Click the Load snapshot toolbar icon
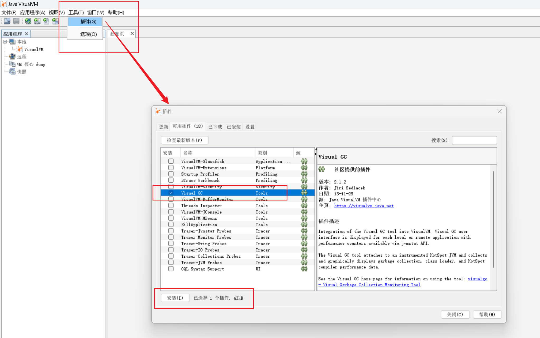 [x=7, y=21]
